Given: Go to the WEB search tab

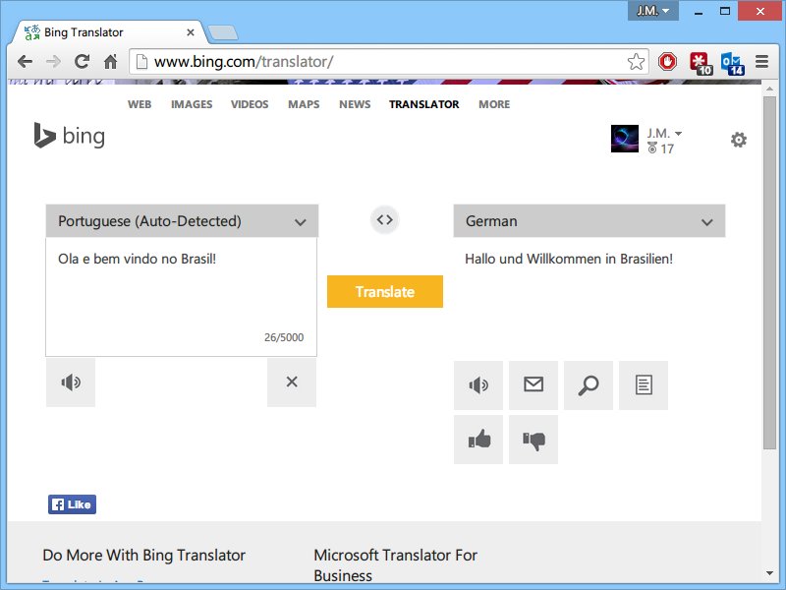Looking at the screenshot, I should 140,104.
